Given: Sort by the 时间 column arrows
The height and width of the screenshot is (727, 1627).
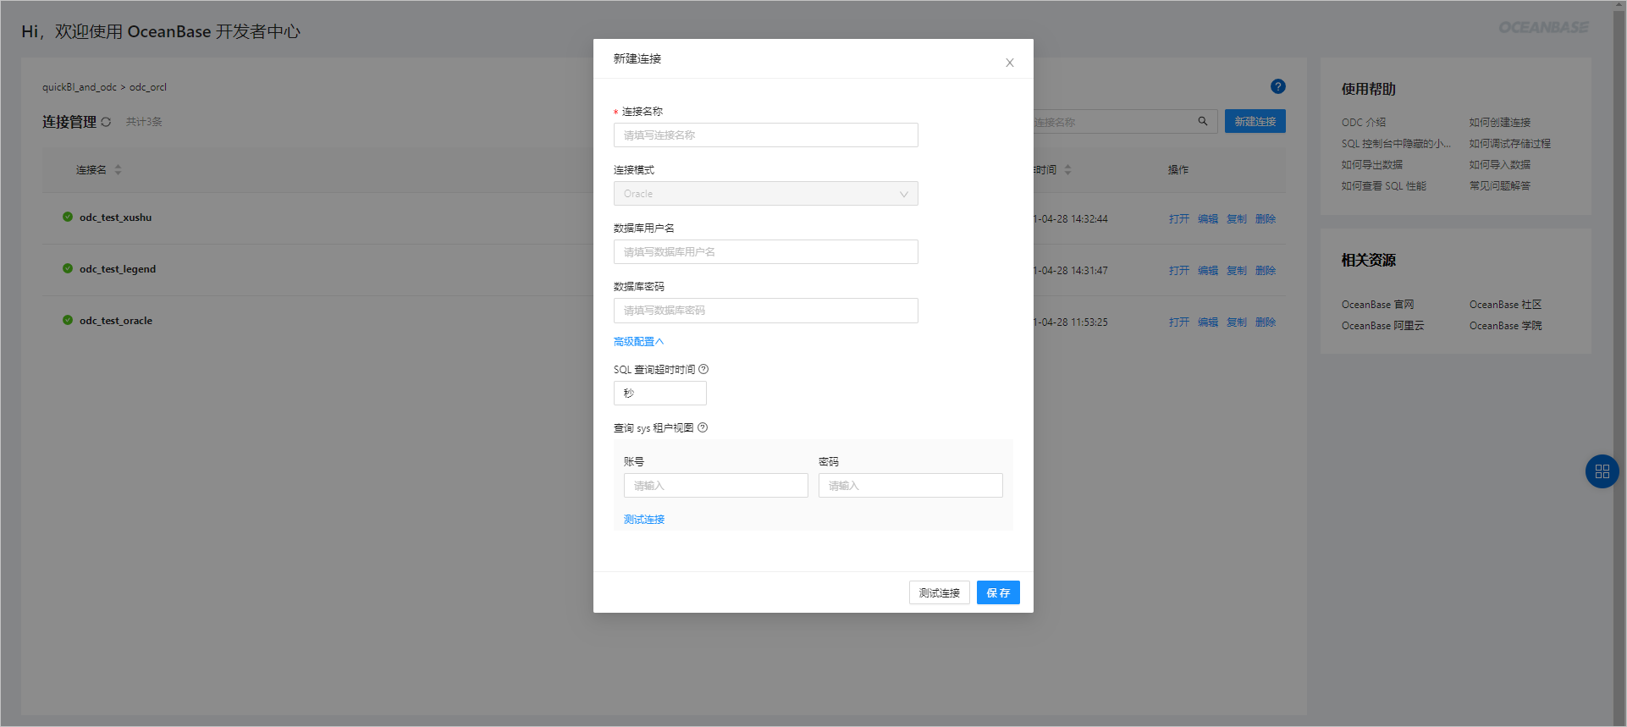Looking at the screenshot, I should point(1067,169).
